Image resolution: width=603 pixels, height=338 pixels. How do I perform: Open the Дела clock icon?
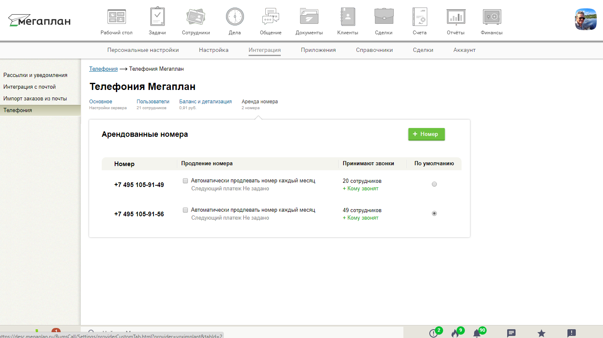pyautogui.click(x=235, y=17)
